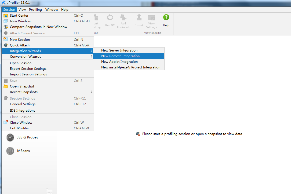Click the Quick Attach plug icon
Viewport: 291px width, 194px height.
click(6, 45)
